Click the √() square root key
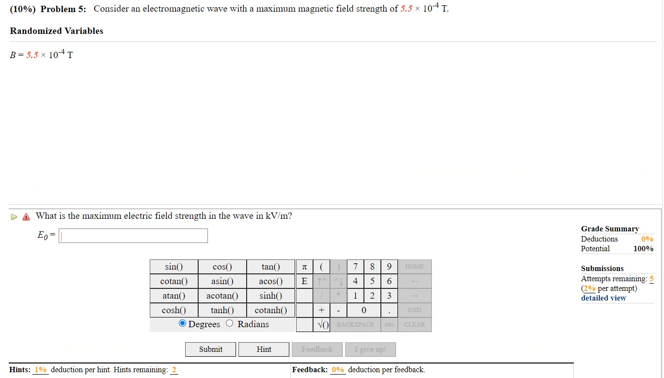The height and width of the screenshot is (378, 664). point(321,324)
